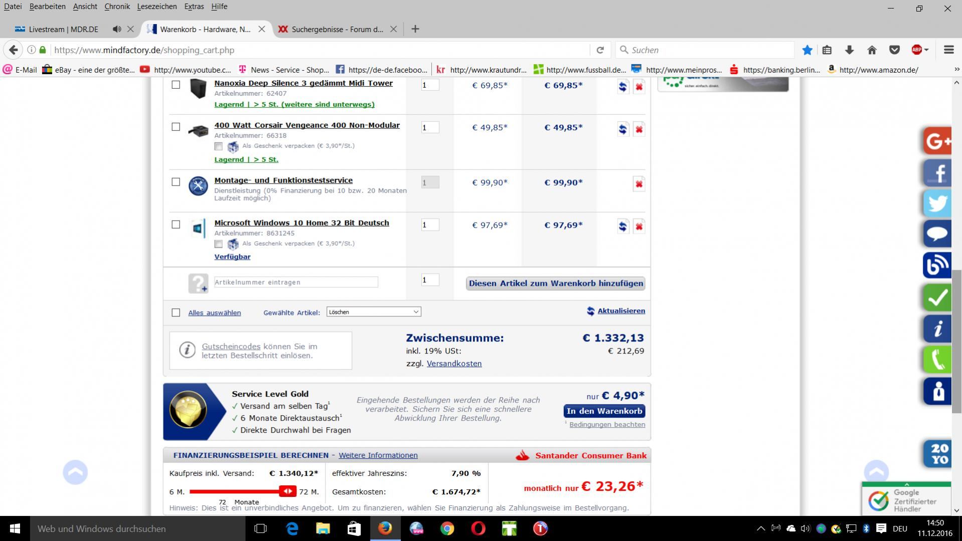Click the left scroll-to-top arrow button
The height and width of the screenshot is (541, 962).
coord(75,472)
